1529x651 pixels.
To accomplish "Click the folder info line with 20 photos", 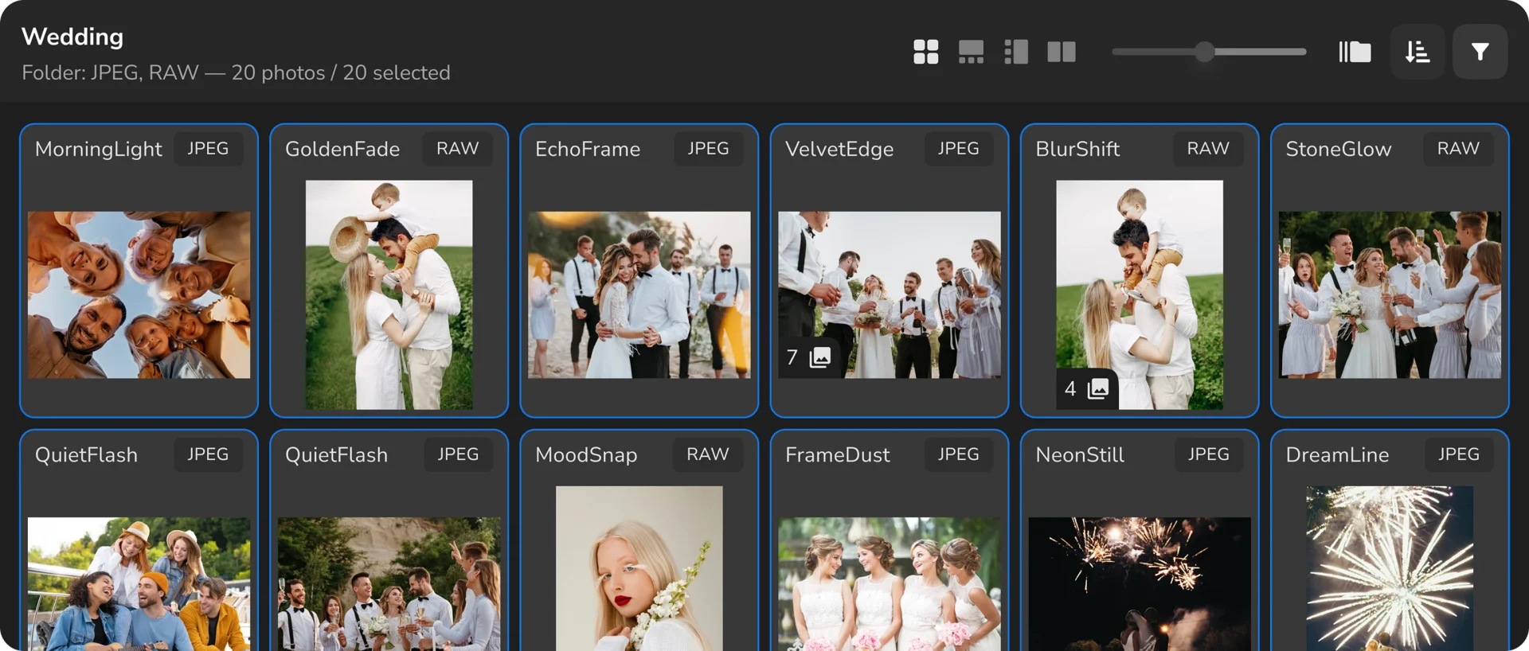I will 236,73.
